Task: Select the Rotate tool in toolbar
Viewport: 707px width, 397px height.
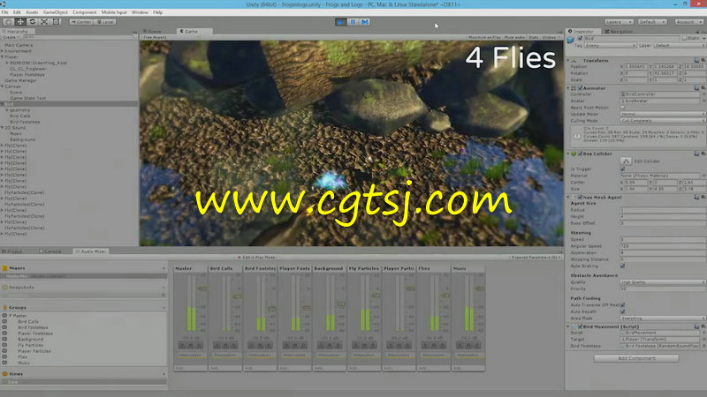Action: tap(33, 21)
